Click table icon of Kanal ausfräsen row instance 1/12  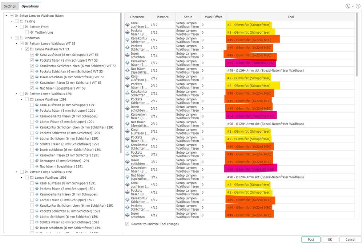pos(127,25)
